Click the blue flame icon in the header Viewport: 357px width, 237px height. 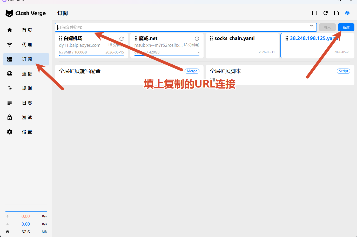tap(347, 13)
